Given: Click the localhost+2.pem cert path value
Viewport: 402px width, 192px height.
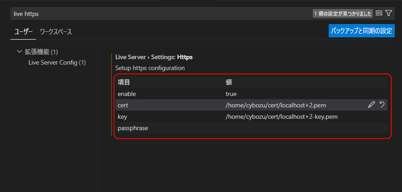Looking at the screenshot, I should (x=276, y=105).
